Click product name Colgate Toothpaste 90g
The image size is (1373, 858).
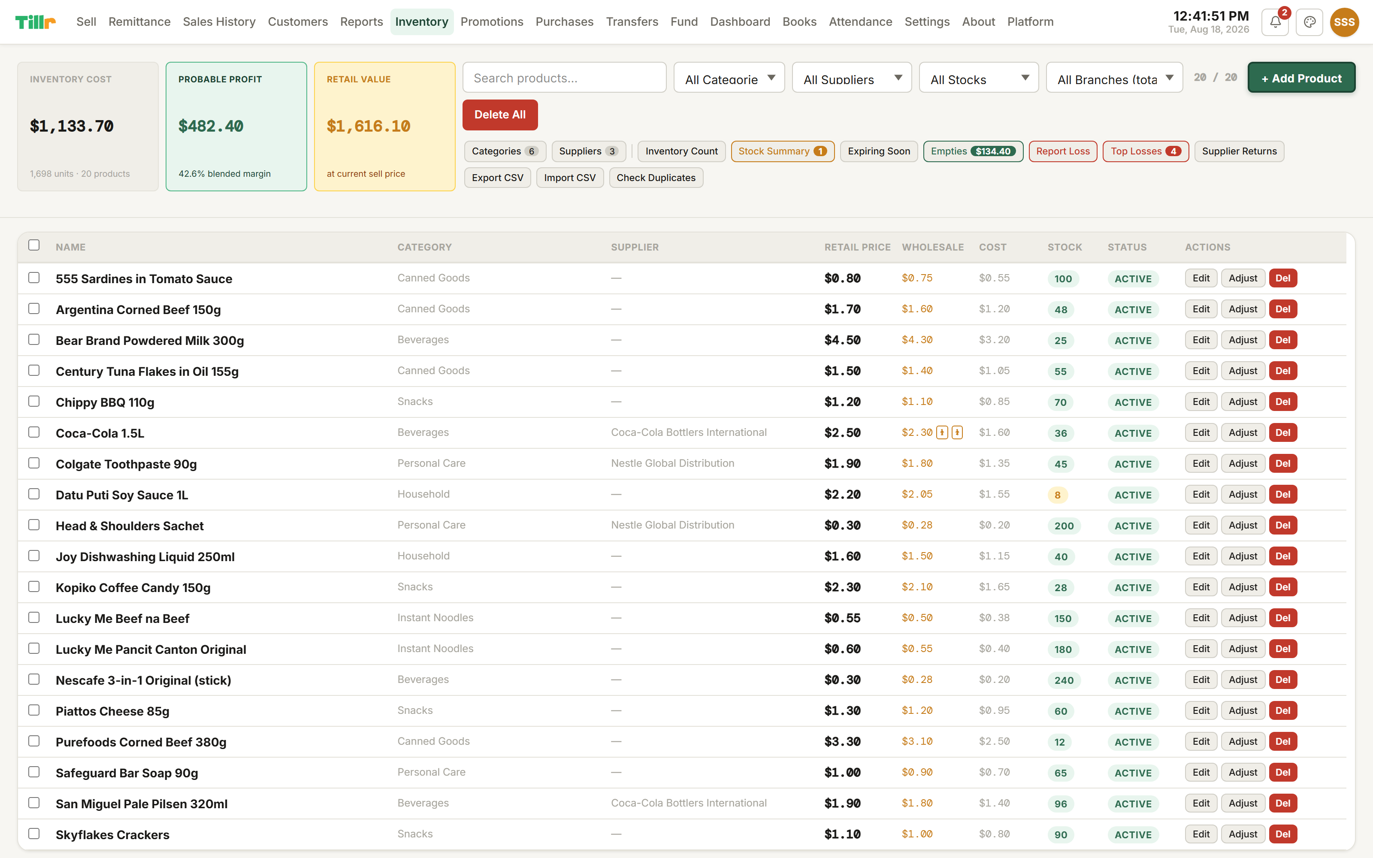tap(126, 464)
